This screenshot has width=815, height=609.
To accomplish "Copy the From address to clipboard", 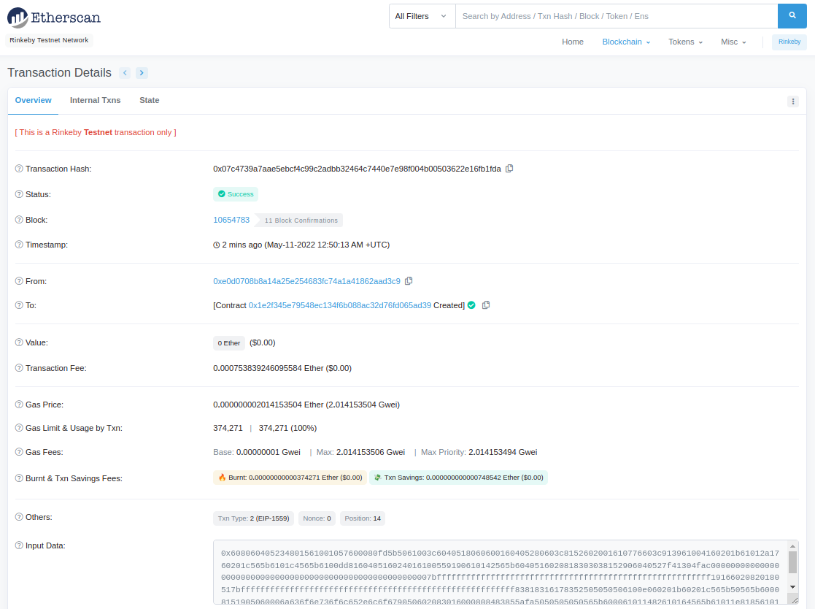I will (409, 281).
